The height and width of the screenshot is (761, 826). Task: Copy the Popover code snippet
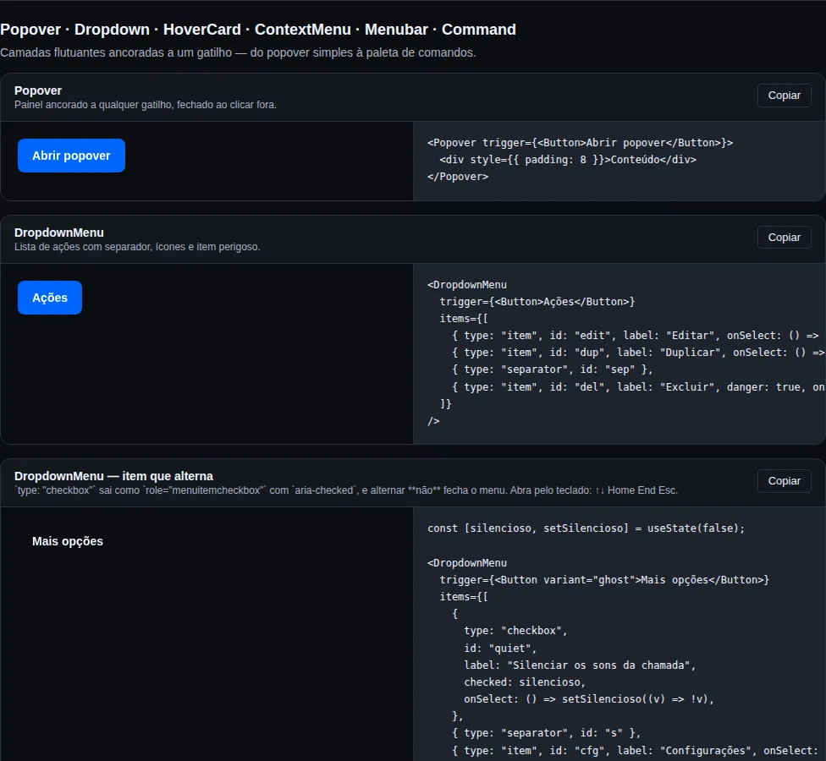784,96
